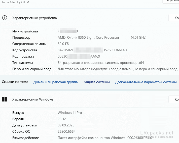
Task: Select the 25H2 version value
Action: click(x=62, y=119)
